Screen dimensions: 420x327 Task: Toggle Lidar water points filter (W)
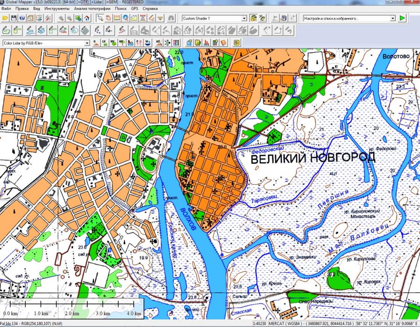click(148, 43)
